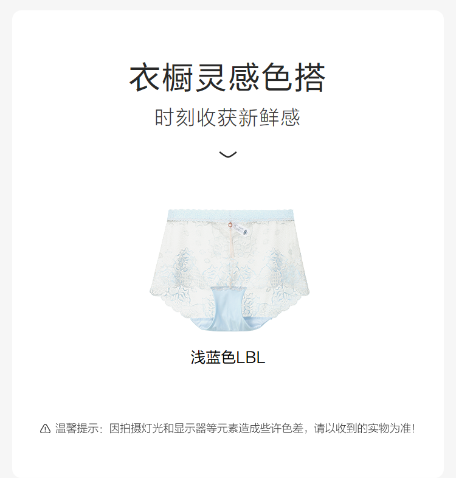Click the left blue floral lace motif
This screenshot has width=456, height=478.
[185, 268]
